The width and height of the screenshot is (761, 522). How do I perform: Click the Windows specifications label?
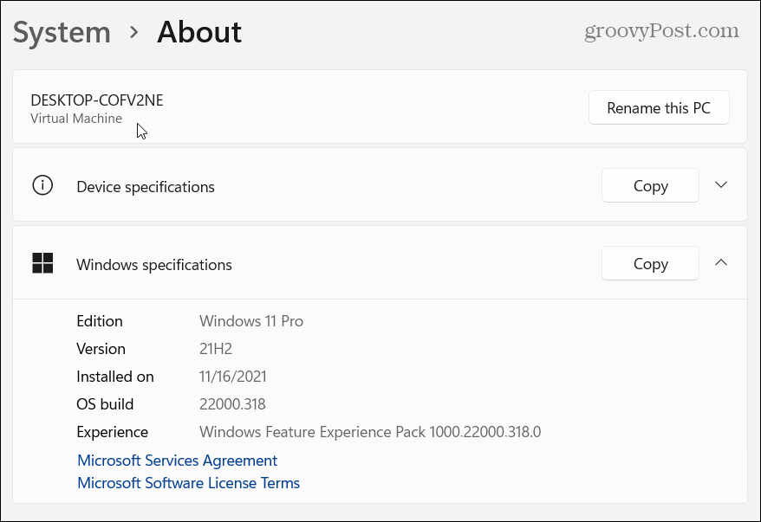pos(154,265)
